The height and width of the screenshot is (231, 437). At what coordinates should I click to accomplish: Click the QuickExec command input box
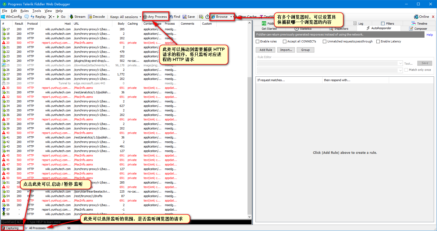(x=126, y=222)
